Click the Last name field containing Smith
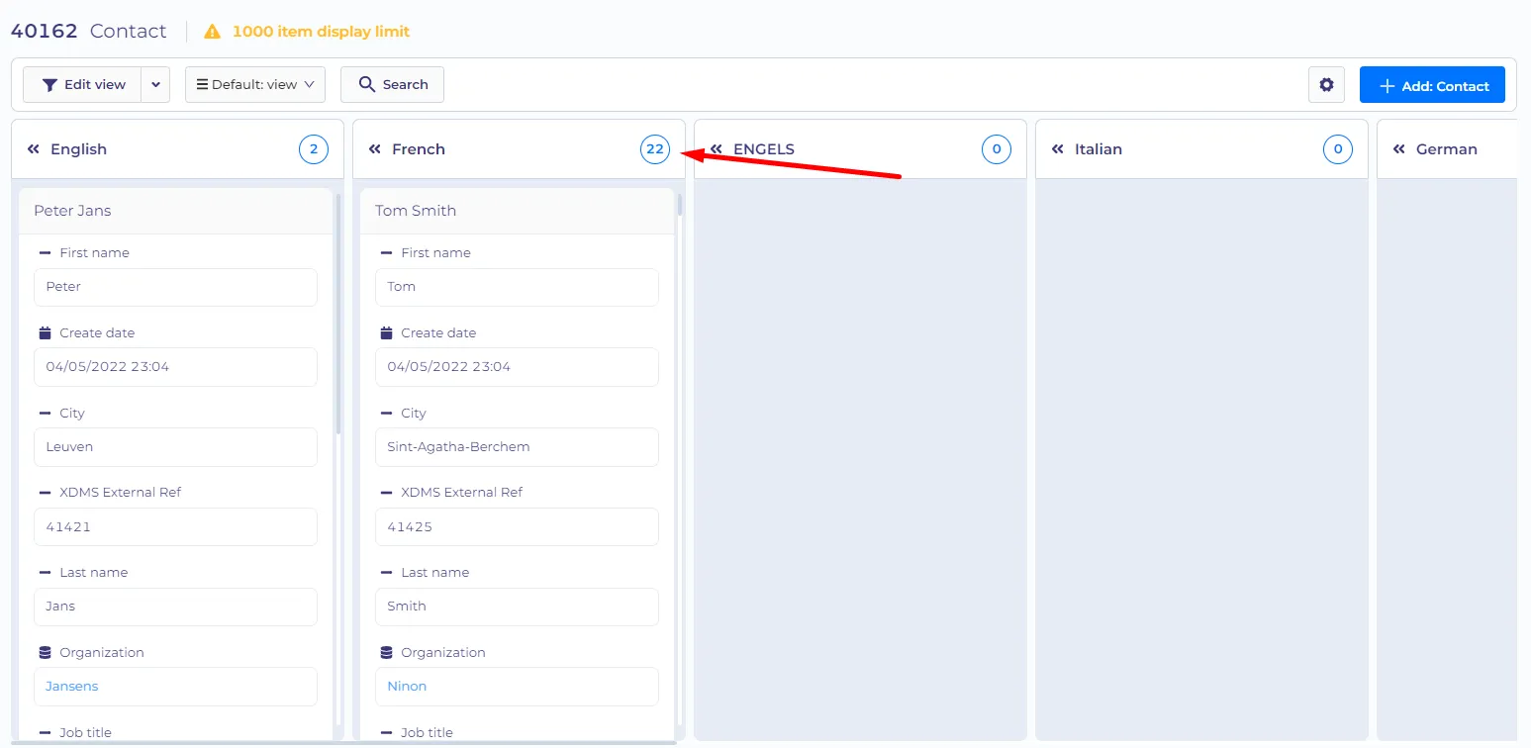Viewport: 1531px width, 748px height. [517, 607]
